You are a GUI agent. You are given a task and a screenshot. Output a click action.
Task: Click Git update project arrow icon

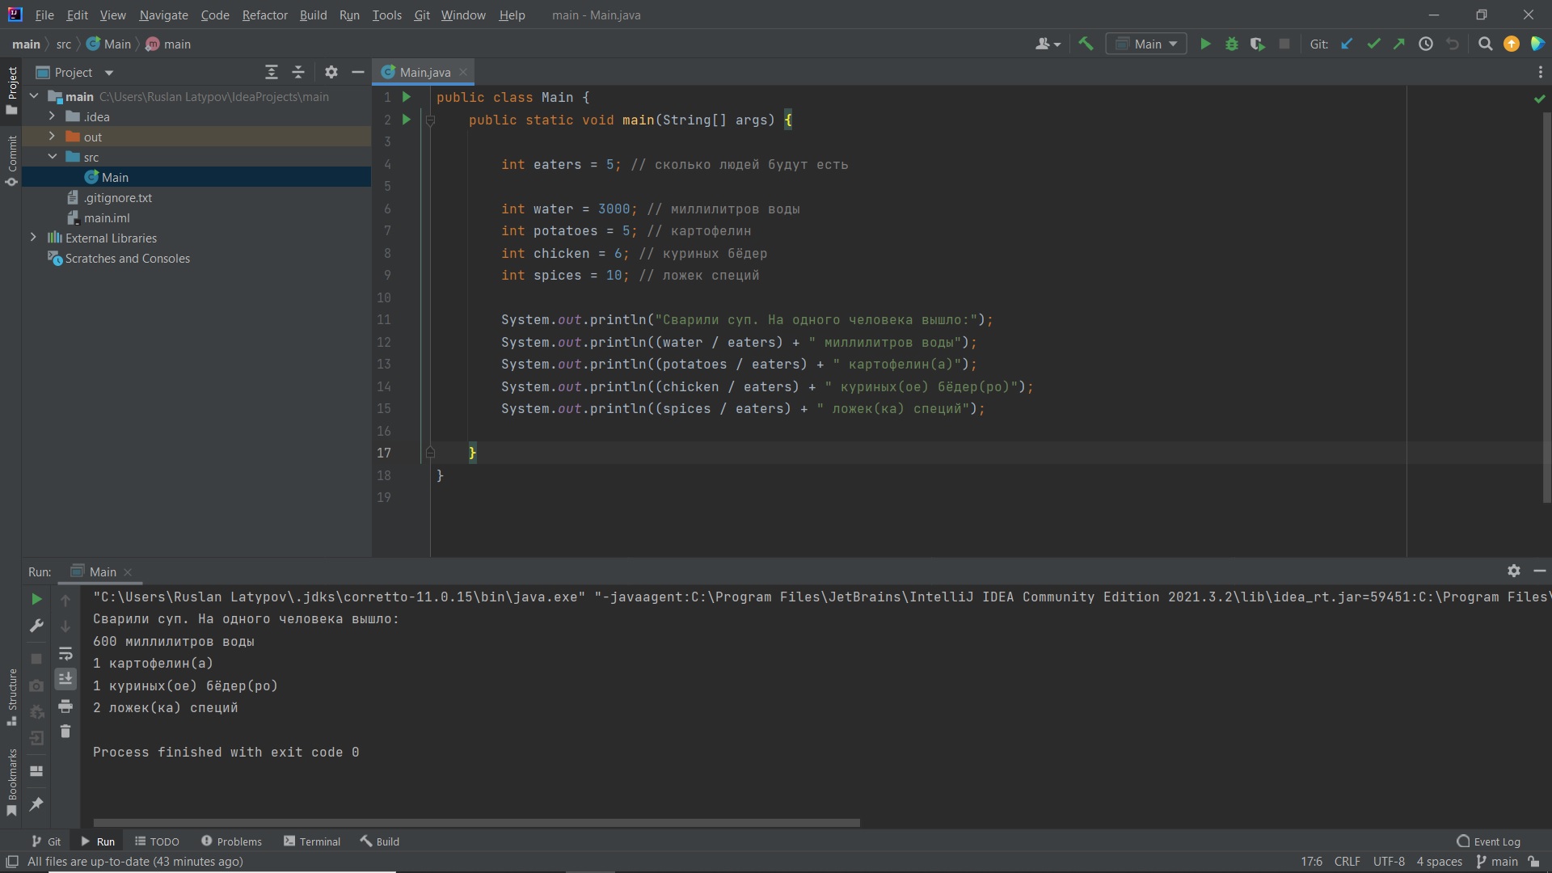(x=1347, y=44)
